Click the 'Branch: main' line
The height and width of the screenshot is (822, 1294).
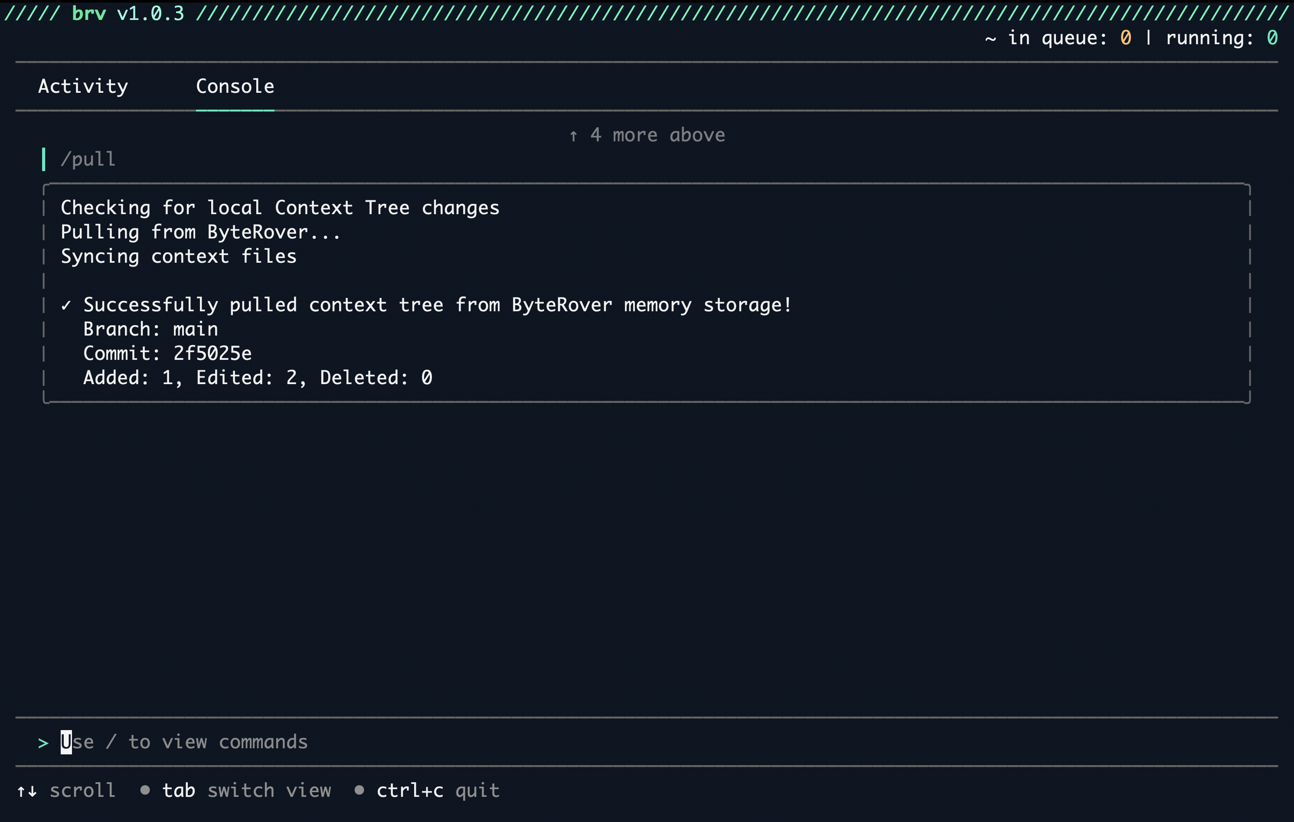(150, 329)
